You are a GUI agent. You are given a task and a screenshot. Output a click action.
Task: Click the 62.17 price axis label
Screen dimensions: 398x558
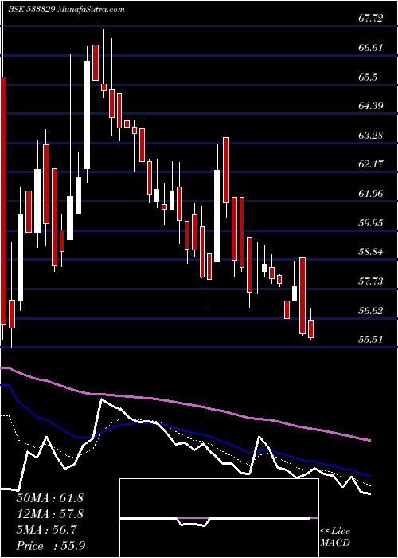371,164
